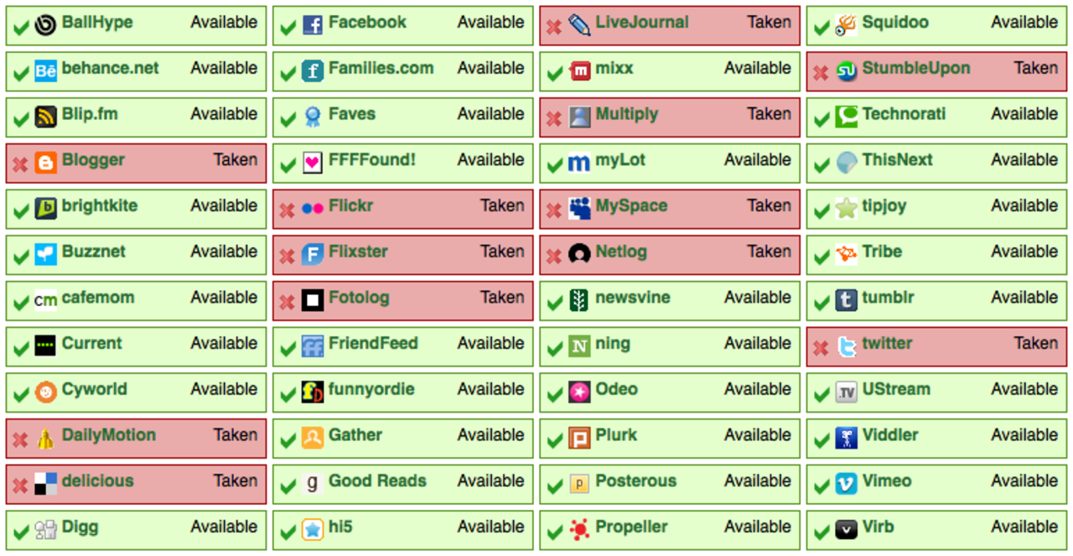1073x556 pixels.
Task: Click the MySpace people icon
Action: (579, 208)
